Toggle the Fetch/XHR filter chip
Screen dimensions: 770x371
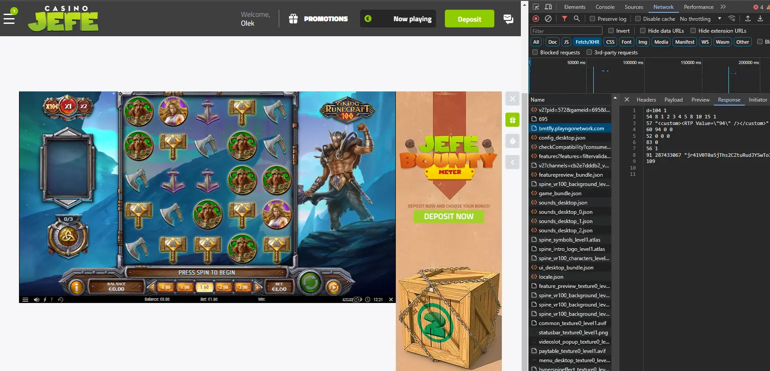pyautogui.click(x=587, y=42)
